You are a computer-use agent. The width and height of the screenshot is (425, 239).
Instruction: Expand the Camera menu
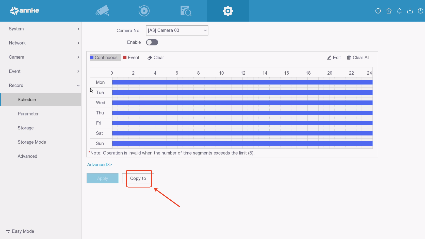pyautogui.click(x=41, y=57)
